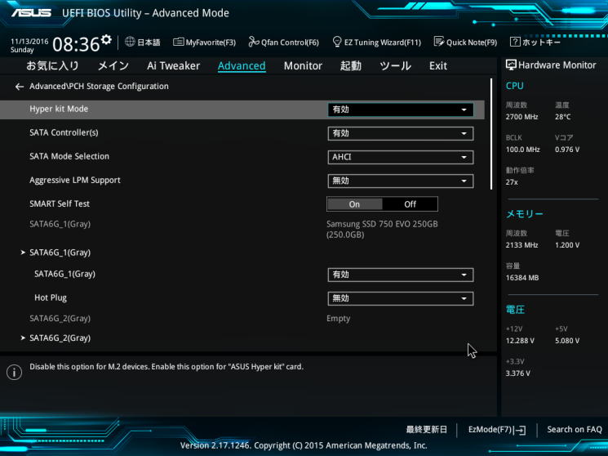Click the Empty value for SATA6G_2
This screenshot has width=608, height=456.
pyautogui.click(x=338, y=319)
